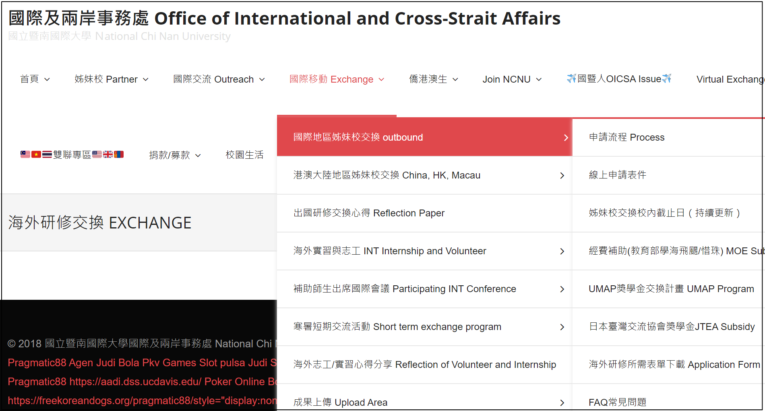The width and height of the screenshot is (765, 411).
Task: Click arrow beside China, HK, Macau item
Action: pos(562,176)
